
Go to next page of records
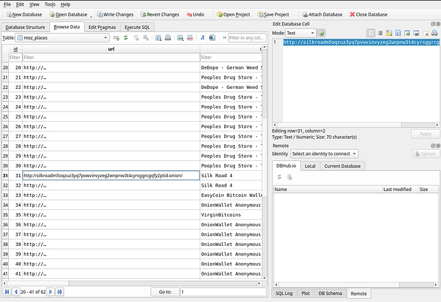coord(50,292)
